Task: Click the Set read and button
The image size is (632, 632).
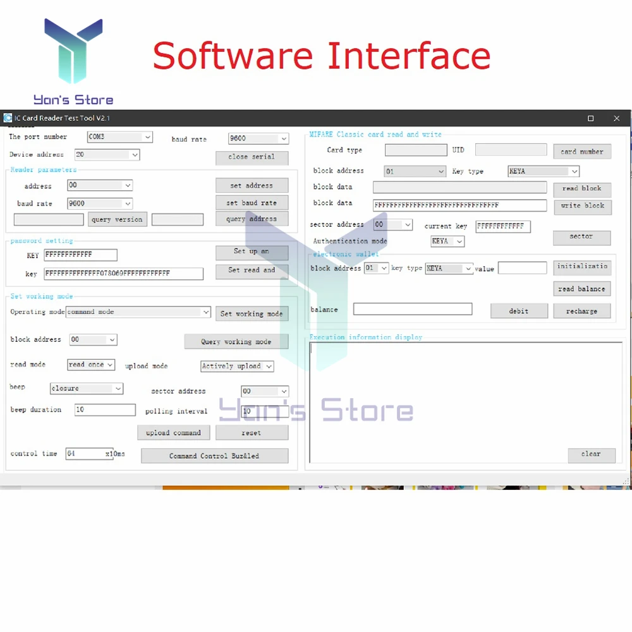Action: 252,271
